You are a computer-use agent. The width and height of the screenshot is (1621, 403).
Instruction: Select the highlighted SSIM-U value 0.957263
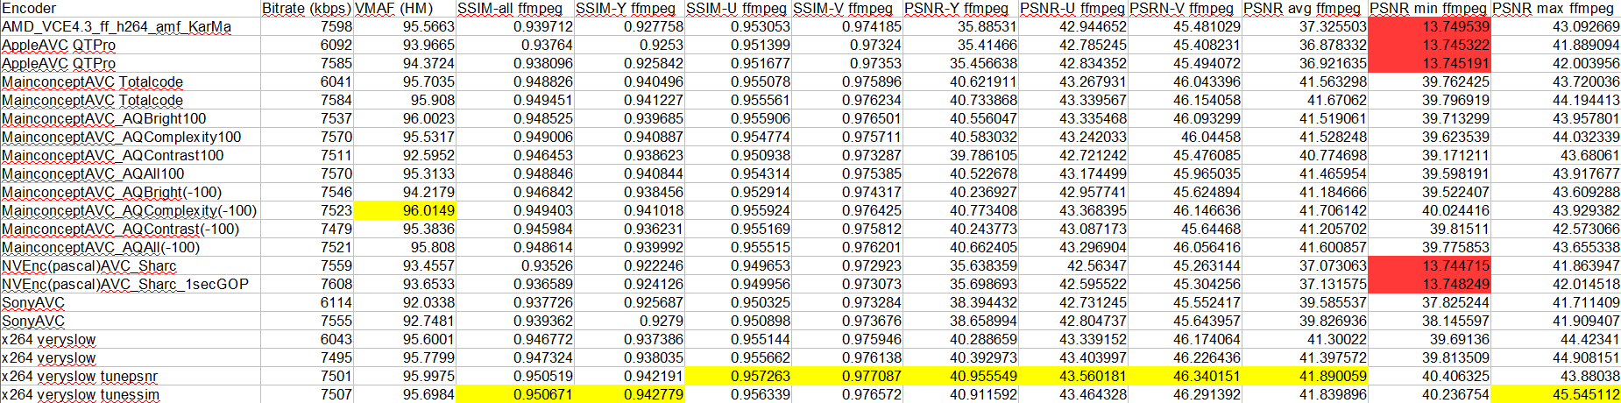pyautogui.click(x=739, y=377)
